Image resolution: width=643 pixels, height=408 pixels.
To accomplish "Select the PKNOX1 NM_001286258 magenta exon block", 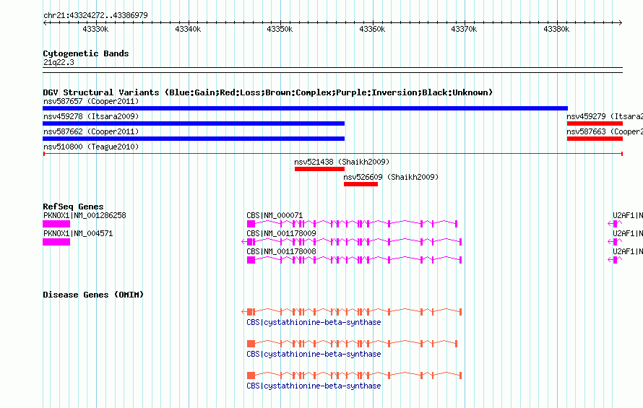I will coord(56,224).
